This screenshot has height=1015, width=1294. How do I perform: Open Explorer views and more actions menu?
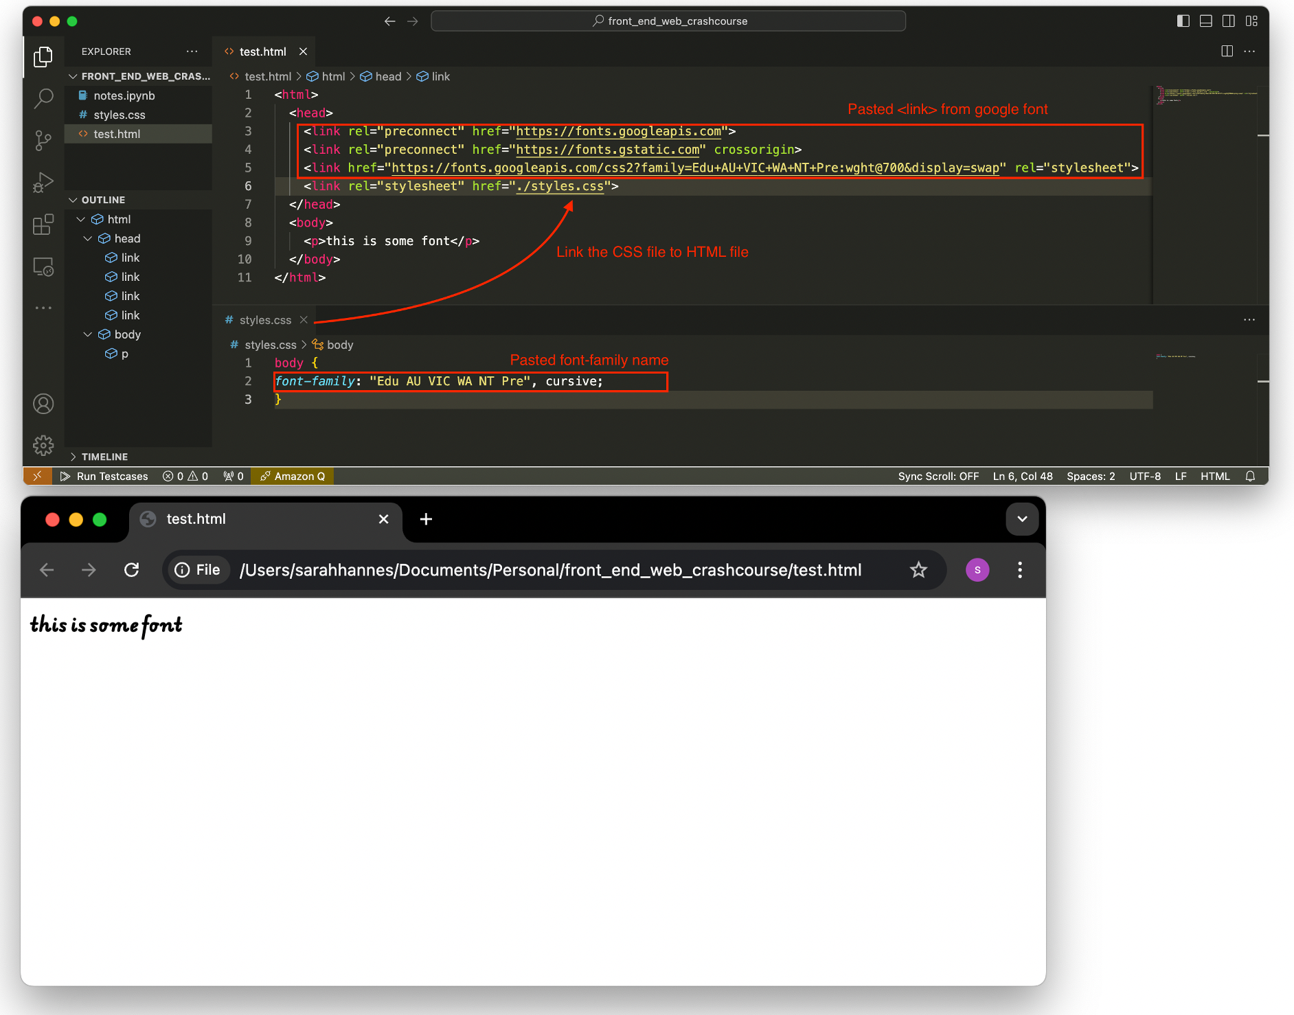(x=192, y=52)
